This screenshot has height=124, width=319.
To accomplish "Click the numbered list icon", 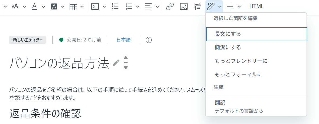I will (x=129, y=6).
